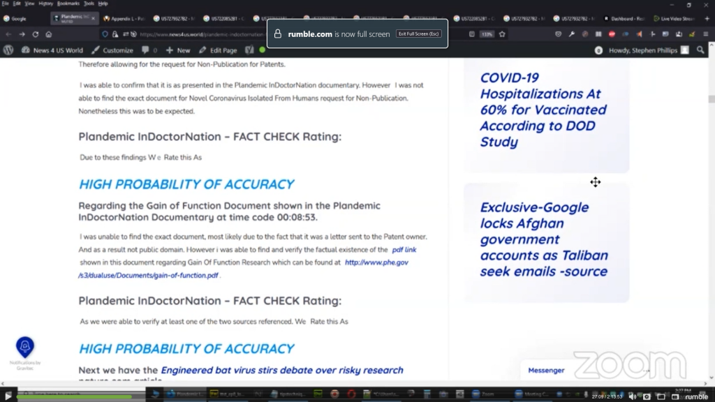Open the Howdy, Stephen Phillips account menu
Screen dimensions: 715x402
click(x=649, y=50)
